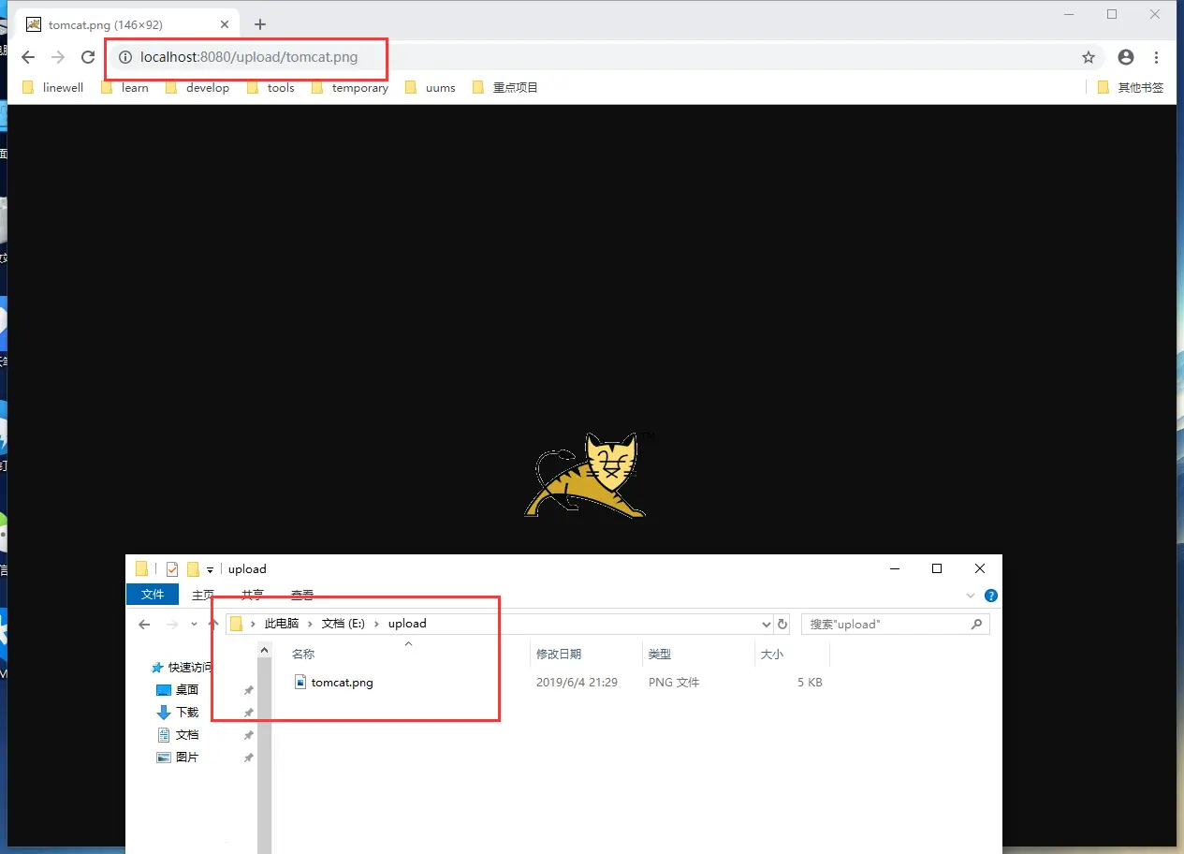Select 文档 (E:) in the breadcrumb path
Viewport: 1184px width, 854px height.
344,624
